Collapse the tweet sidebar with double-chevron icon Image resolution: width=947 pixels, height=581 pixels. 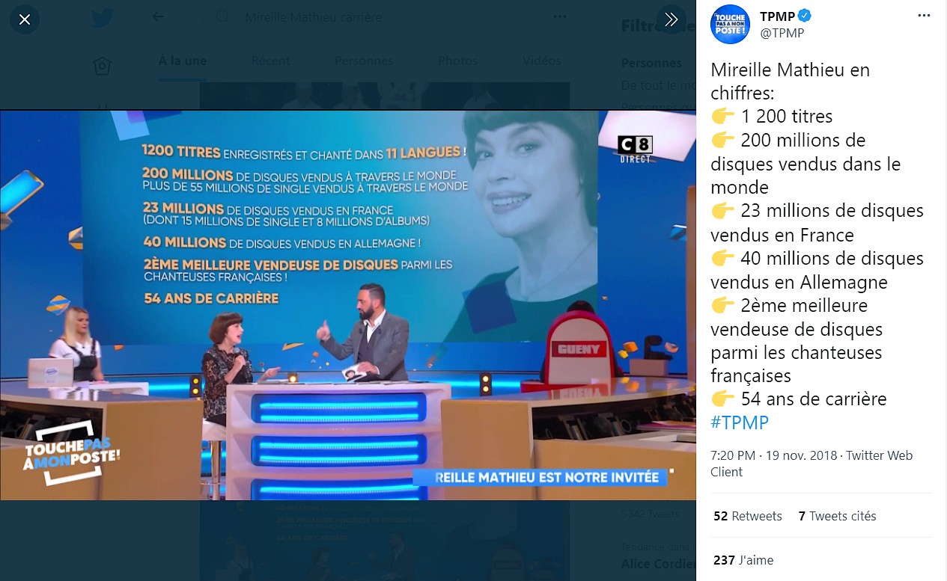672,19
